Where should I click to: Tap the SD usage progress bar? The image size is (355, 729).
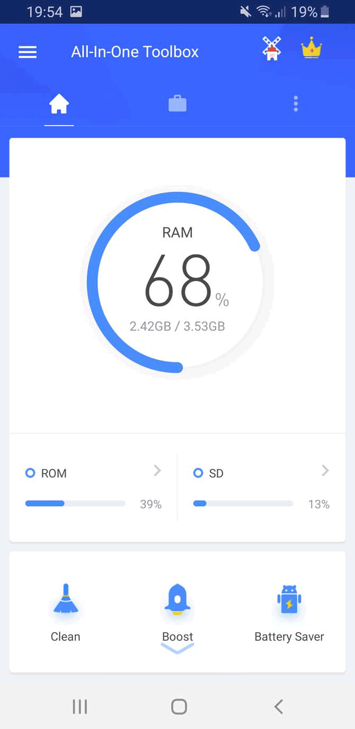click(x=243, y=503)
